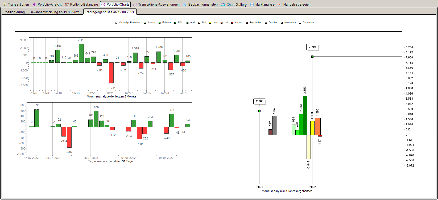Click the Chart-Gallery tab icon
The height and width of the screenshot is (200, 438).
(223, 4)
